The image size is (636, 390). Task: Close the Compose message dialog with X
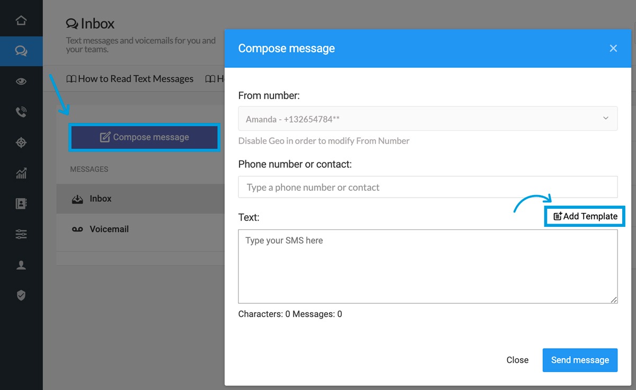[613, 48]
